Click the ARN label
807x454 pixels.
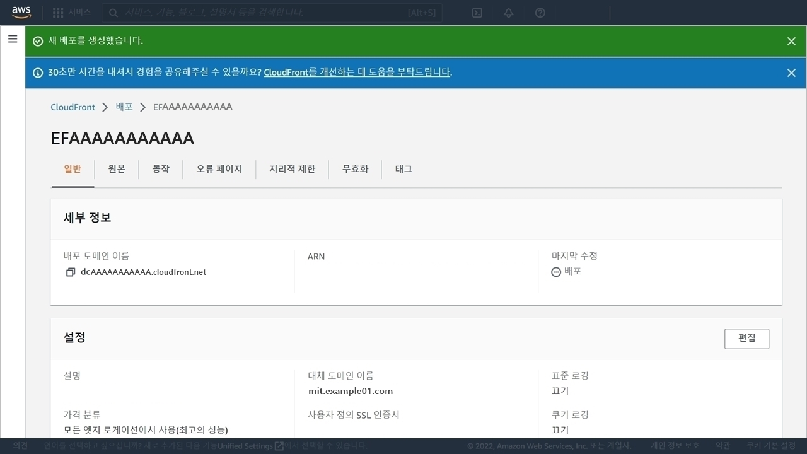coord(316,257)
